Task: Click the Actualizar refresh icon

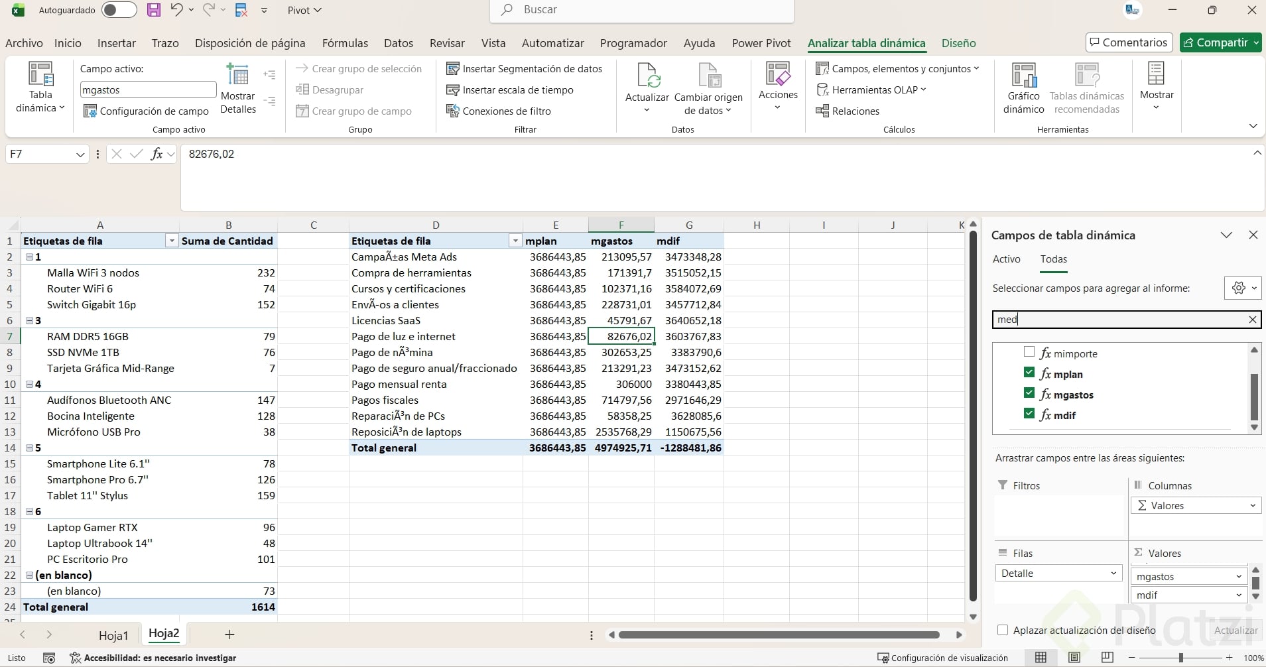Action: pos(647,76)
